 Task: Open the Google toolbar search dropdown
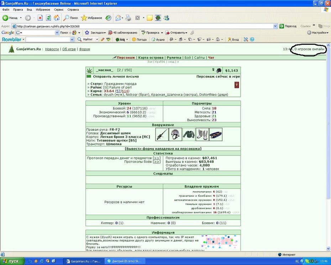(x=57, y=32)
